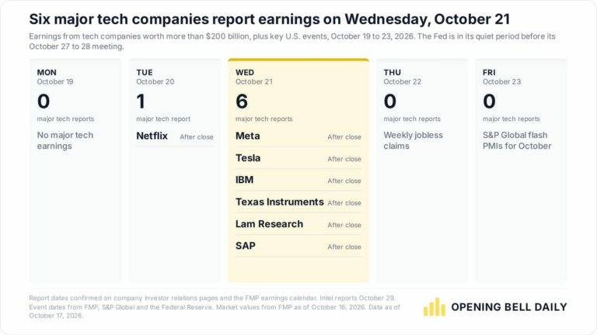Image resolution: width=597 pixels, height=335 pixels.
Task: Click the Tesla earnings row
Action: (x=298, y=158)
